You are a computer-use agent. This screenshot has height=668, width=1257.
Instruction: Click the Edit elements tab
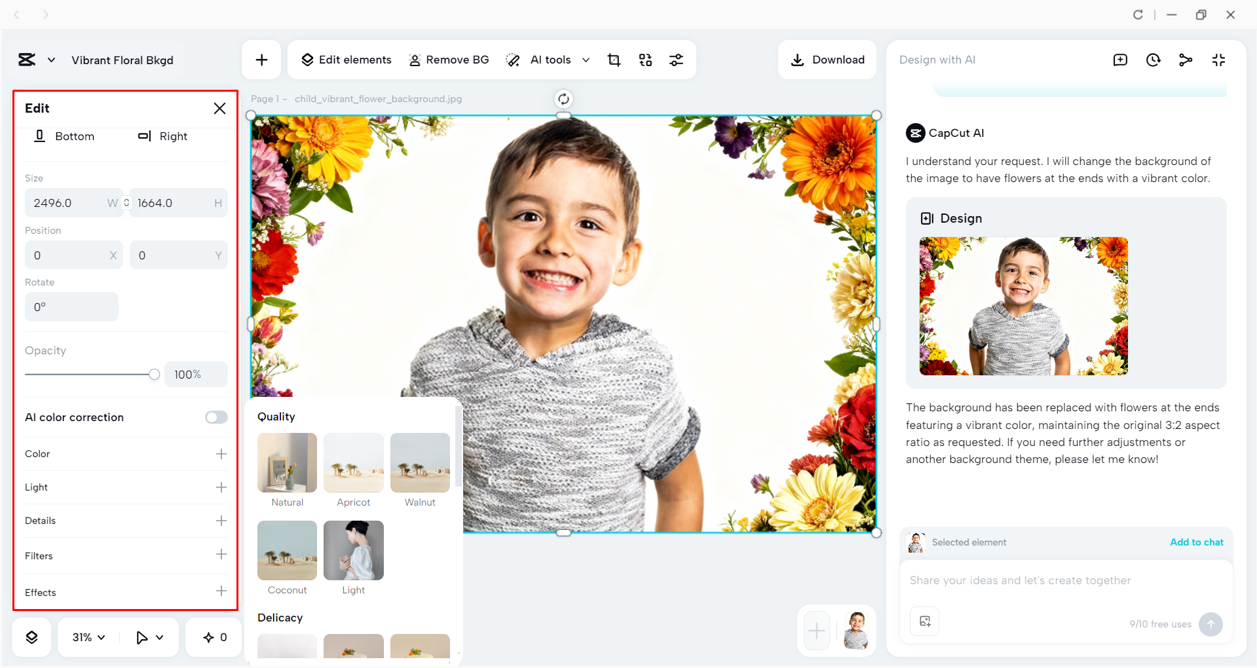tap(346, 60)
